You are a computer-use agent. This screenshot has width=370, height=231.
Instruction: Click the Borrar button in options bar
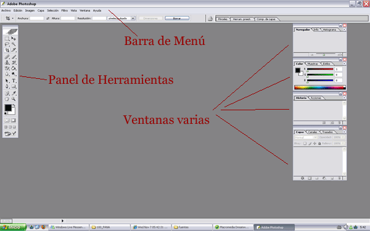[x=177, y=18]
